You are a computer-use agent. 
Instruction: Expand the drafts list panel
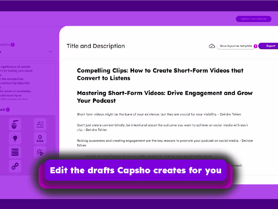click(28, 81)
